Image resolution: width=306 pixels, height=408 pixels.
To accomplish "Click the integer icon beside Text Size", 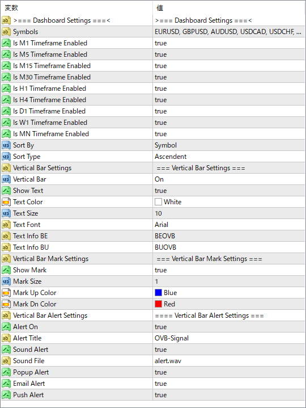I will coord(6,213).
